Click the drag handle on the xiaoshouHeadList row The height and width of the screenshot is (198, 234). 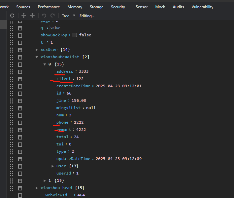point(12,57)
